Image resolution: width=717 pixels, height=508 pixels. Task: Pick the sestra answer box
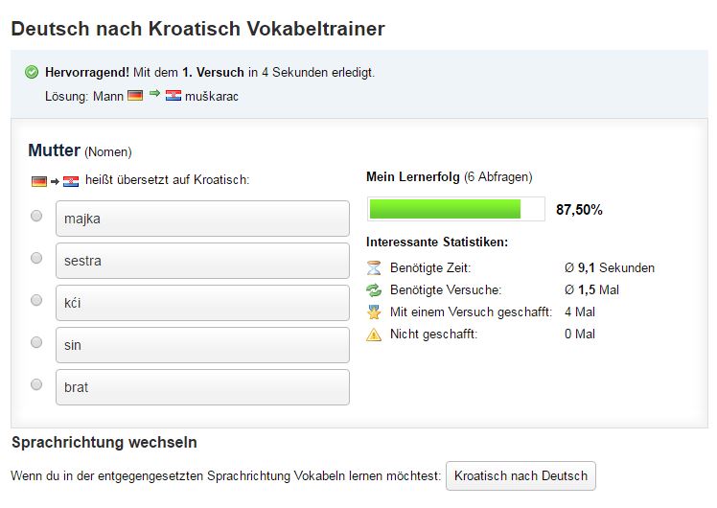(202, 261)
